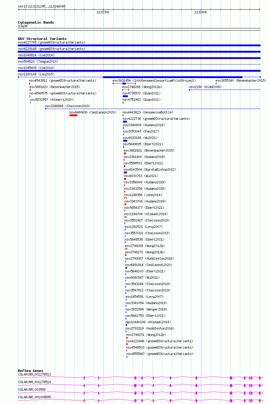Click nsv6491814 (Sedlazeck2020) label
The width and height of the screenshot is (269, 404).
pyautogui.click(x=149, y=265)
